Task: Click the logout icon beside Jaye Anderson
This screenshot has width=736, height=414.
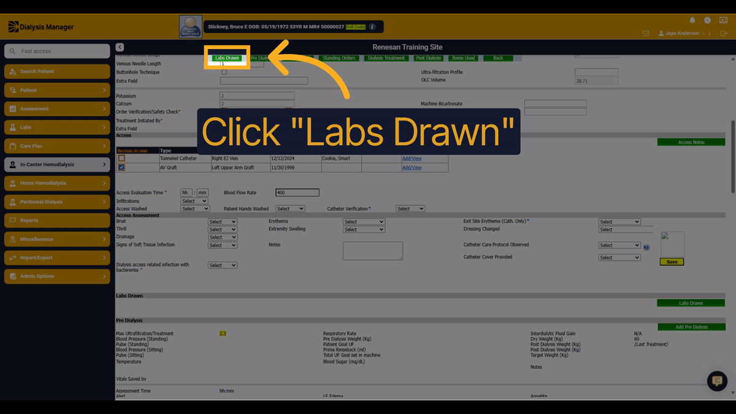Action: 724,33
